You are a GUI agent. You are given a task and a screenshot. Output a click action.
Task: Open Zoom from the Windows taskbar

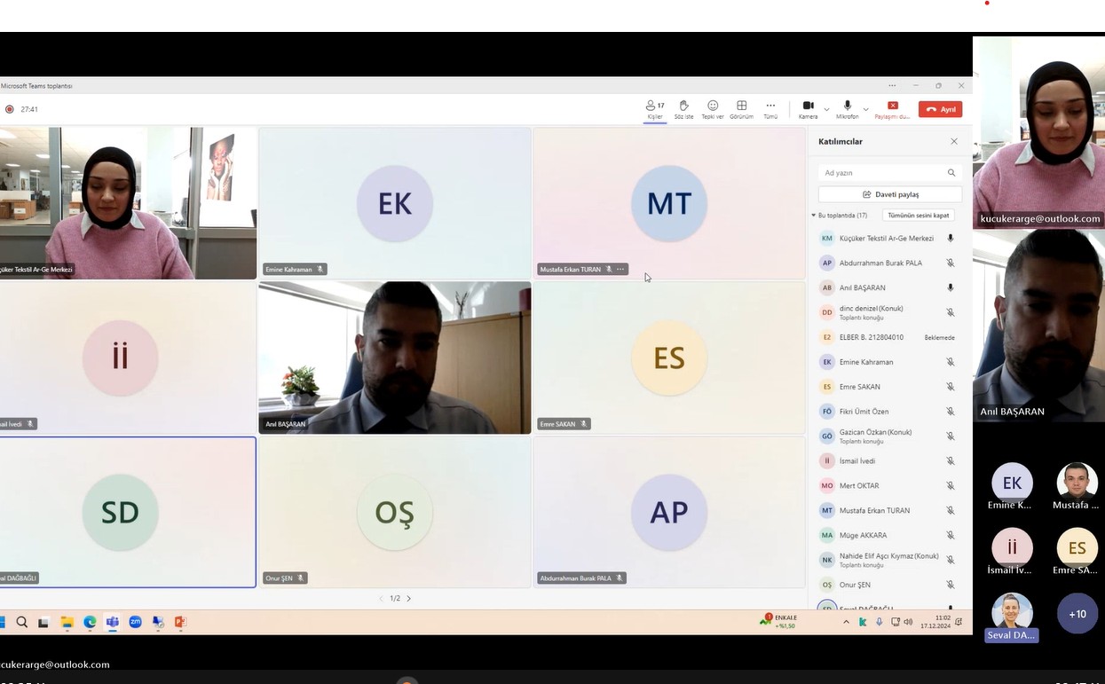(135, 623)
